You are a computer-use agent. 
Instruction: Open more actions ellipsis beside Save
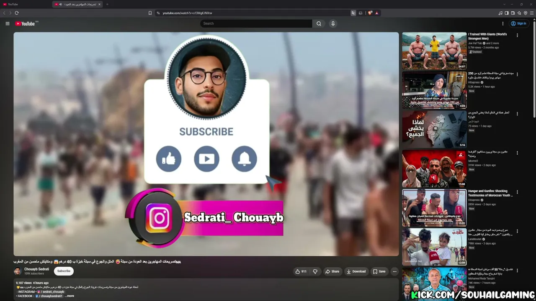[x=394, y=271]
